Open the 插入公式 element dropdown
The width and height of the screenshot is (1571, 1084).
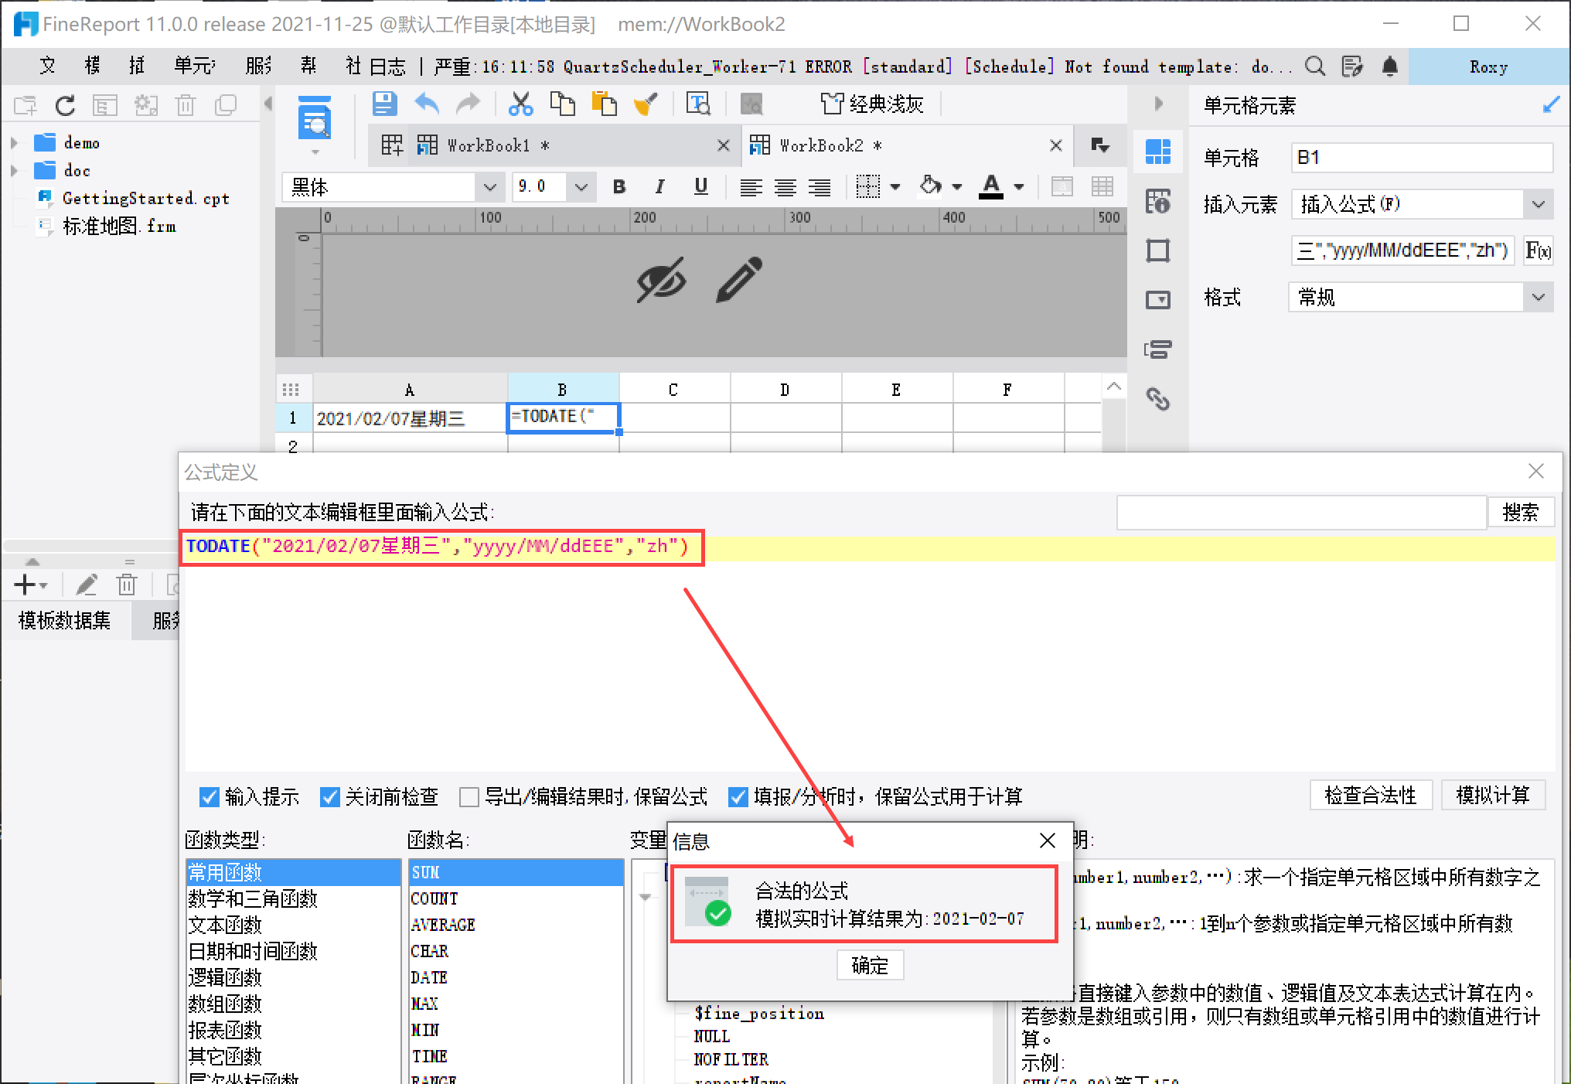pyautogui.click(x=1538, y=205)
